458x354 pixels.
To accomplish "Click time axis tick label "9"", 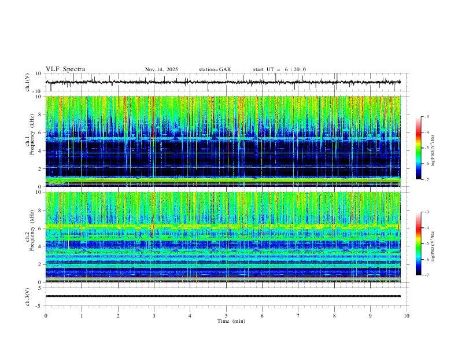I will (x=370, y=316).
